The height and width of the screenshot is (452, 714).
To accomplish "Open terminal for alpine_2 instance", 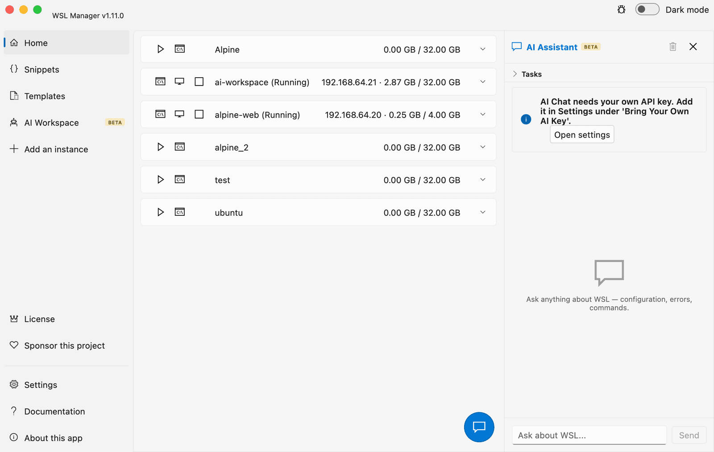I will click(180, 147).
